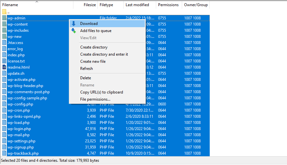Open File permissions... from the menu

[107, 99]
